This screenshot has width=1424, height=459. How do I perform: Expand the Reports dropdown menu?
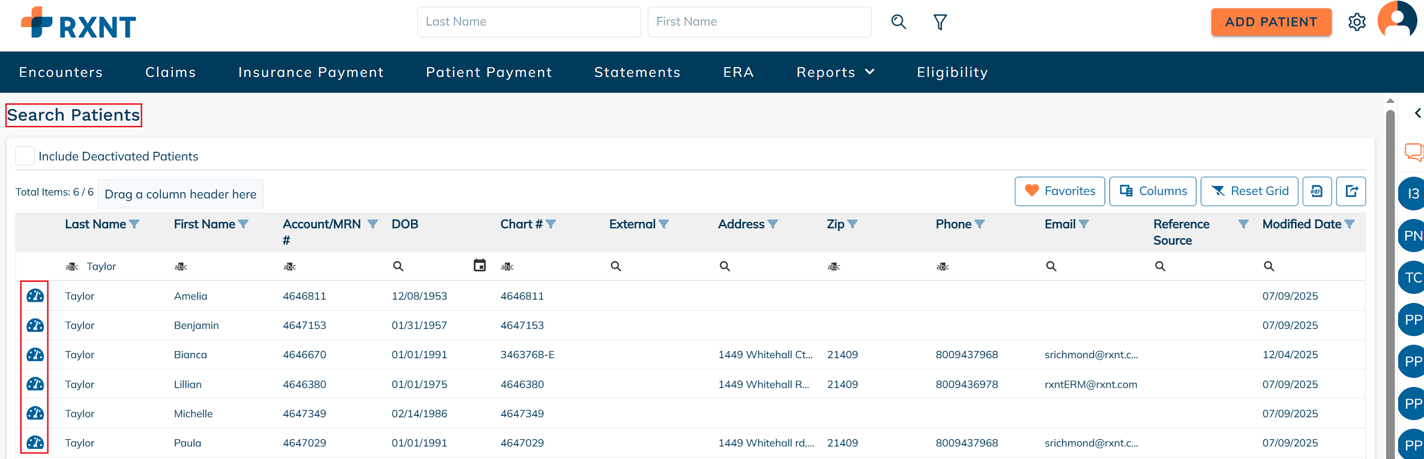point(835,72)
